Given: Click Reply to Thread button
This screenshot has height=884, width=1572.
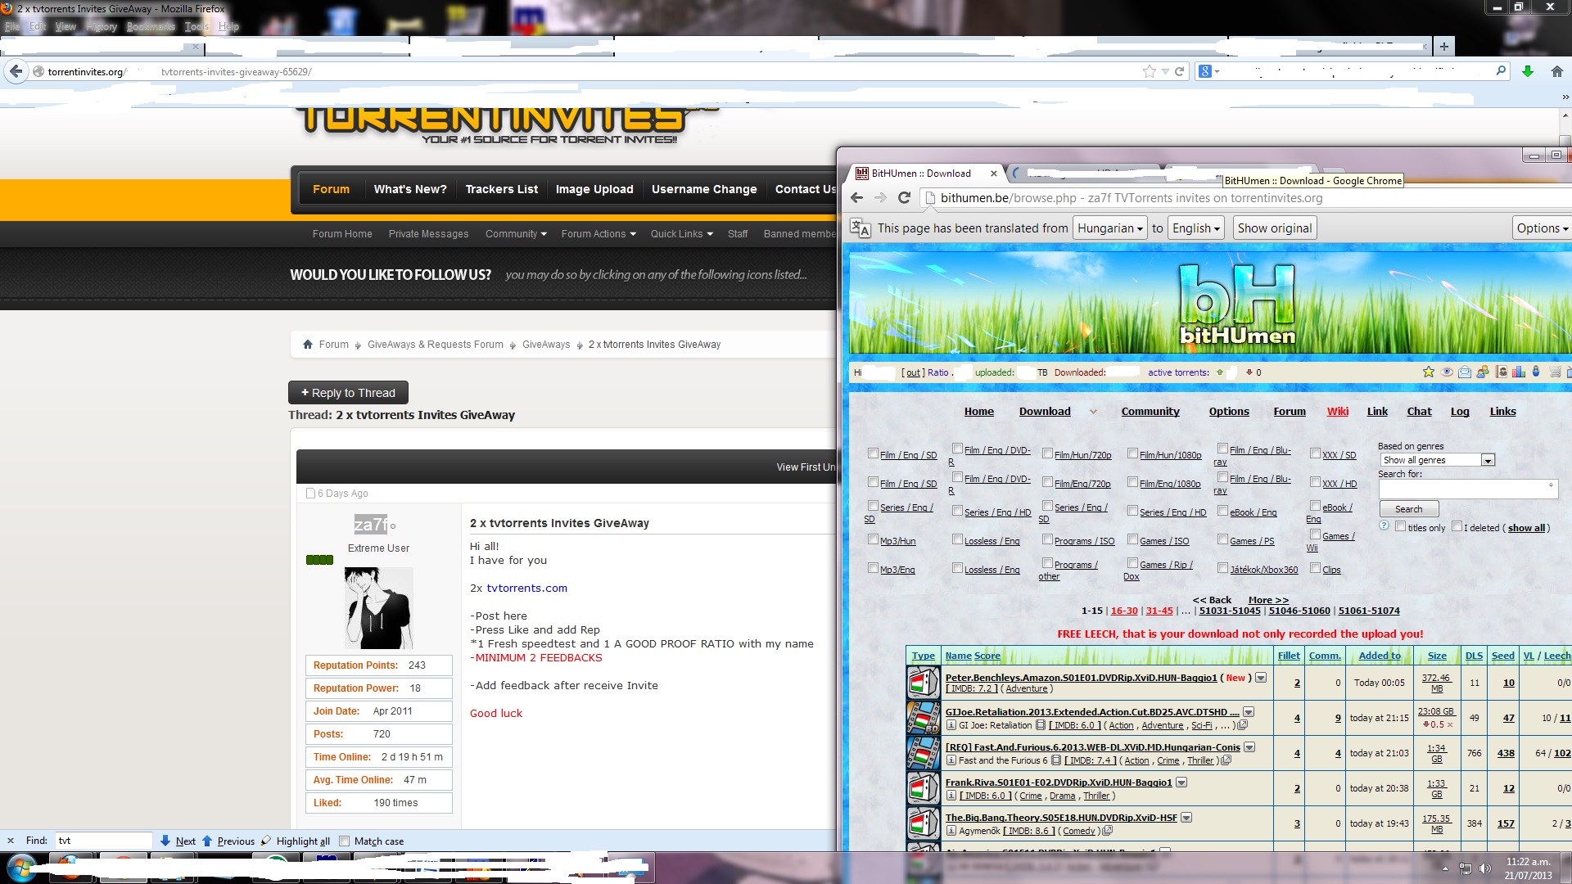Looking at the screenshot, I should tap(348, 392).
